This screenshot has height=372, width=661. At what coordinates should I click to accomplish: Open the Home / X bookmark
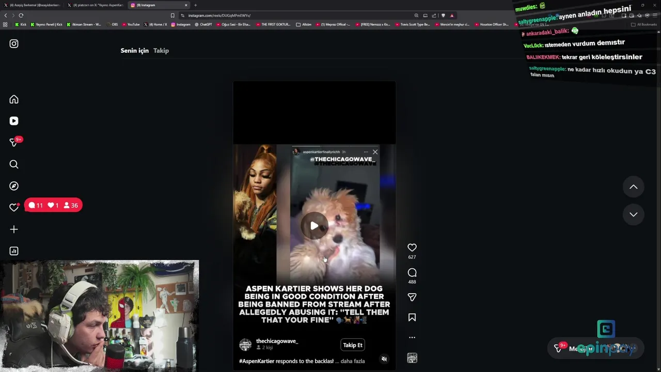155,24
